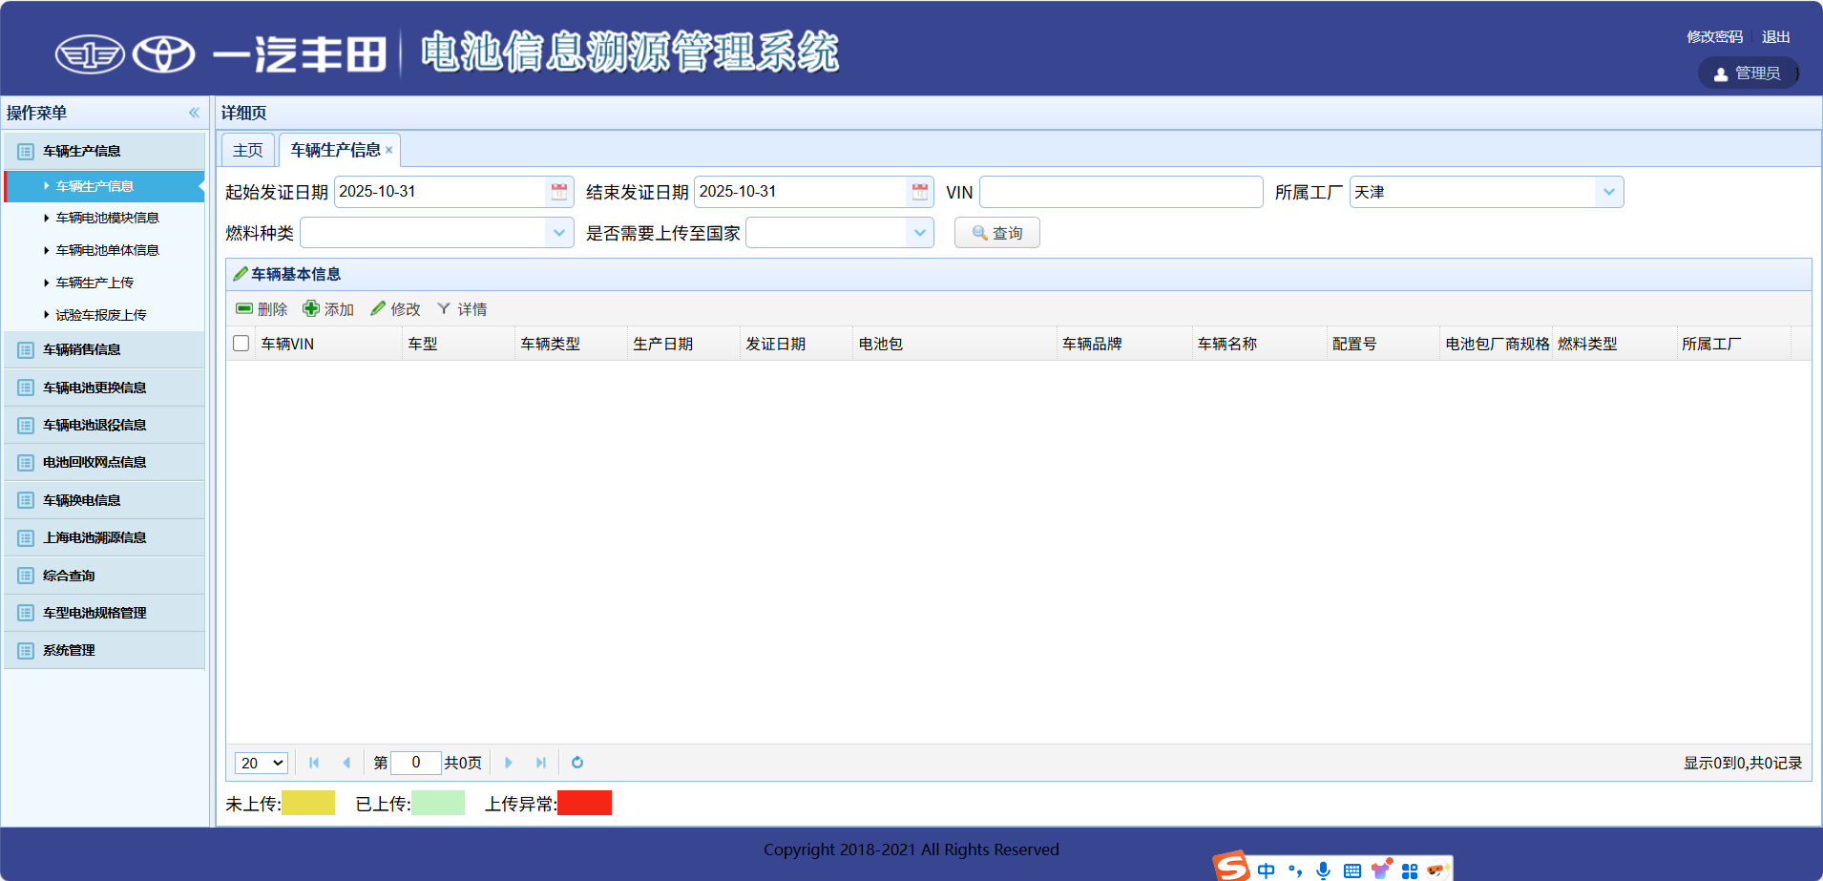Click 修改密码 at the top right

coord(1713,36)
